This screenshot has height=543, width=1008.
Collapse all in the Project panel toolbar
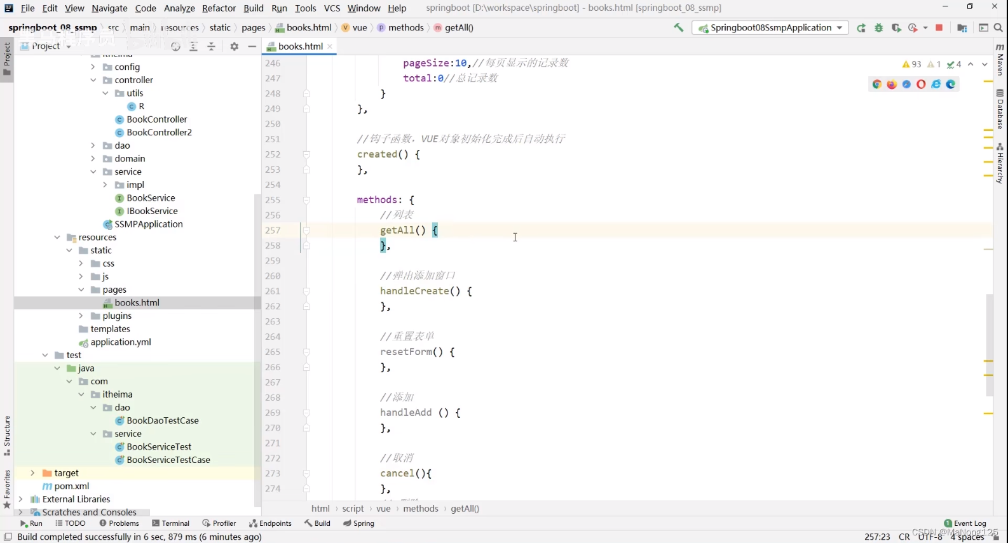point(212,46)
